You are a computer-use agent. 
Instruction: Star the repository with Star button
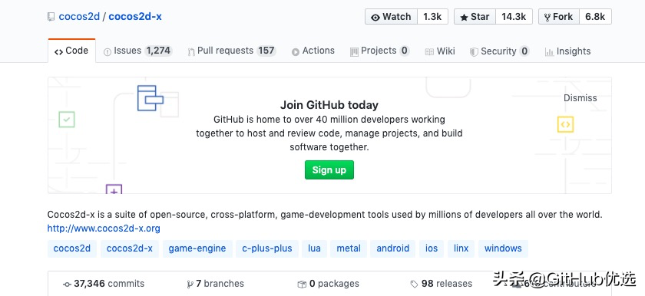tap(475, 17)
